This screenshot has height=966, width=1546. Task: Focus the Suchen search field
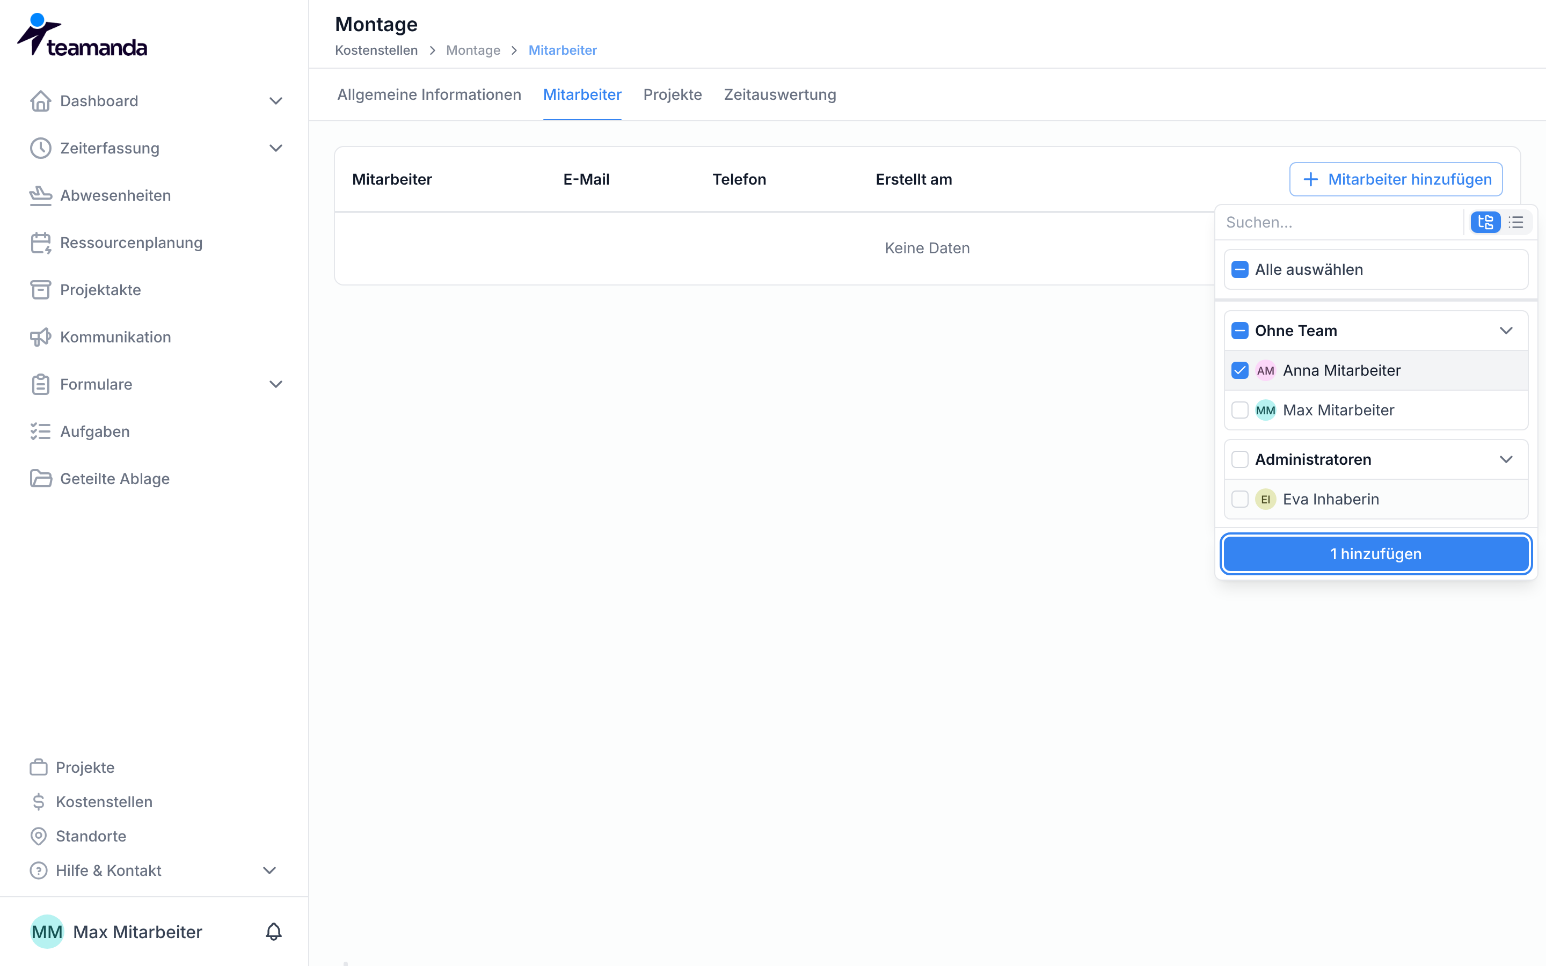1341,222
